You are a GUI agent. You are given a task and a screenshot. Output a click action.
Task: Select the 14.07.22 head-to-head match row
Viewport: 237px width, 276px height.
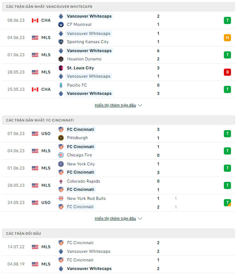tap(118, 247)
